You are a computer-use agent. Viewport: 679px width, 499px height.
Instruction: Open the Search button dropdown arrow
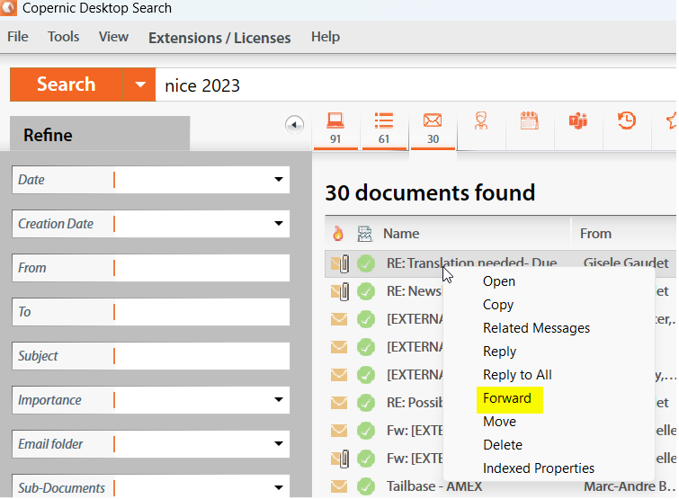pos(139,85)
